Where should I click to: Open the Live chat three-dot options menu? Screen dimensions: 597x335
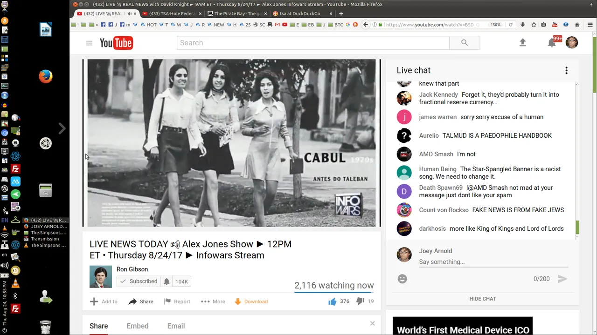click(566, 70)
